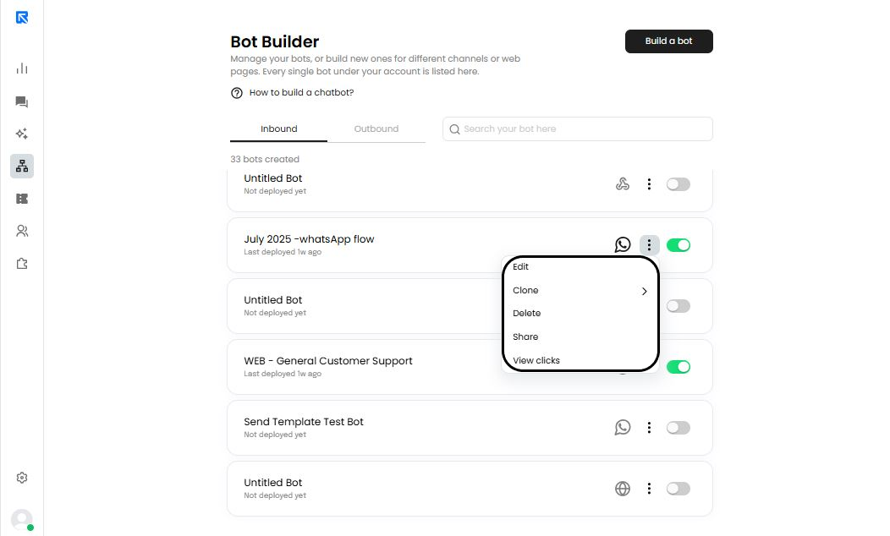Screen dimensions: 890x536
Task: Click the ticket sidebar icon
Action: 22,199
